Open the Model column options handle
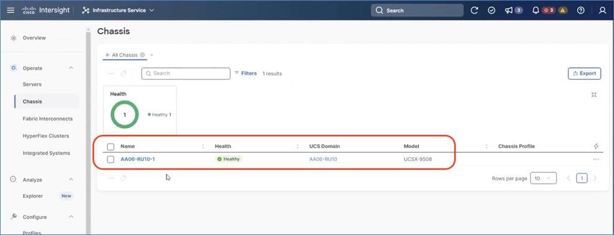This screenshot has width=614, height=235. pyautogui.click(x=486, y=146)
